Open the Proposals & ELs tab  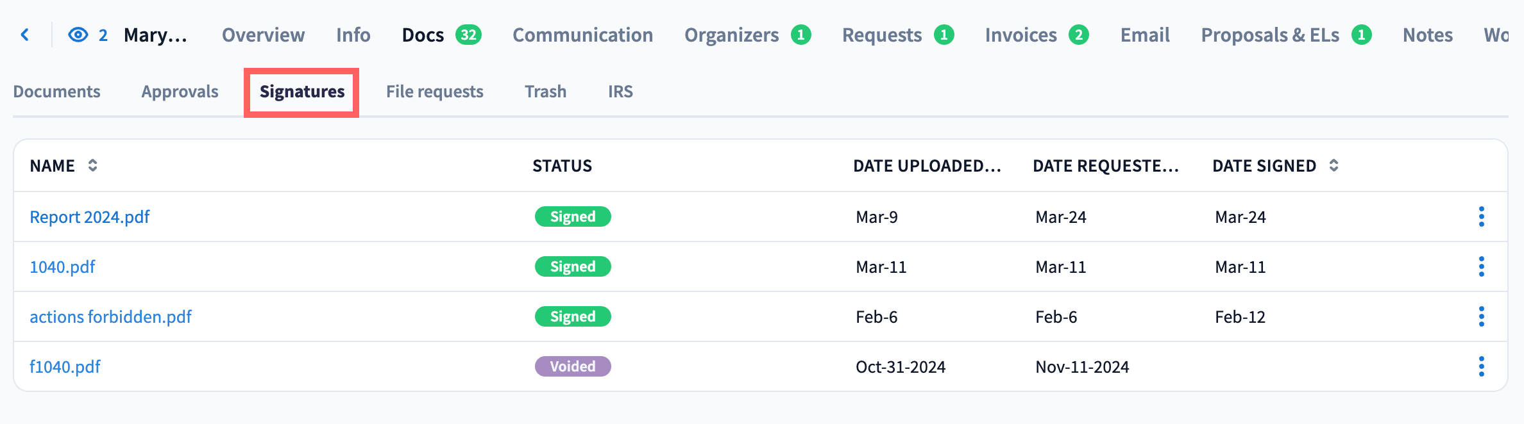click(1269, 35)
